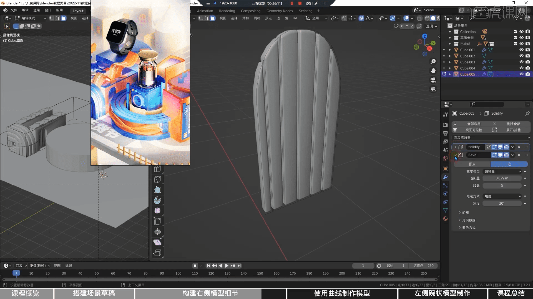
Task: Toggle camera view icon in viewport
Action: click(433, 80)
